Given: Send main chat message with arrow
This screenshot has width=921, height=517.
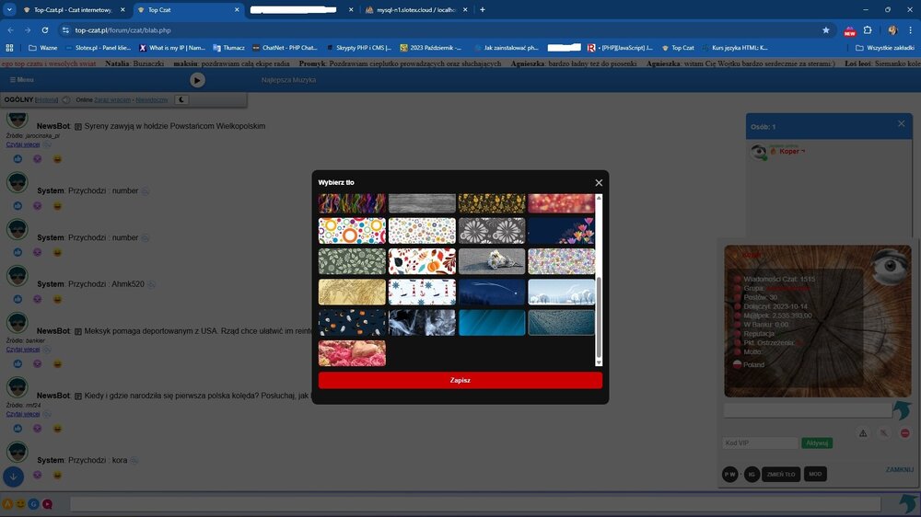Looking at the screenshot, I should pyautogui.click(x=907, y=503).
